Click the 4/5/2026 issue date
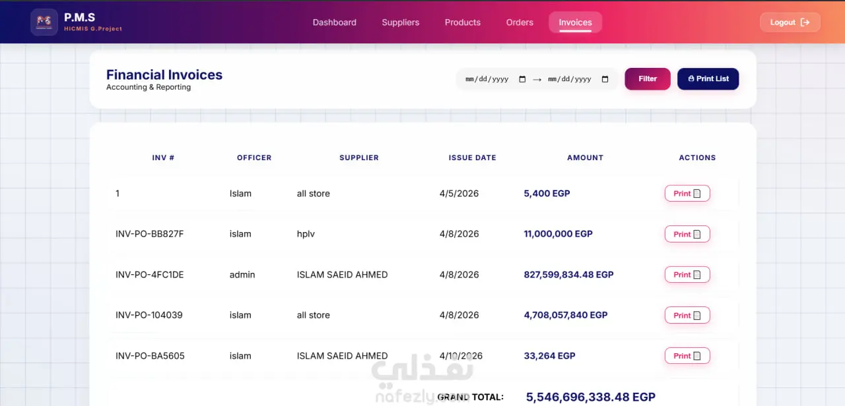The image size is (845, 406). tap(459, 194)
